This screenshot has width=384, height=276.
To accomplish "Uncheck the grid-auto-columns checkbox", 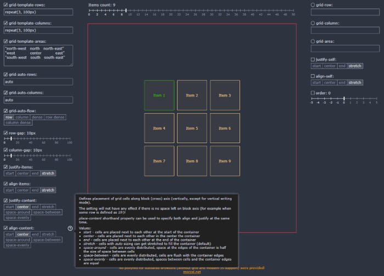I will 5,93.
